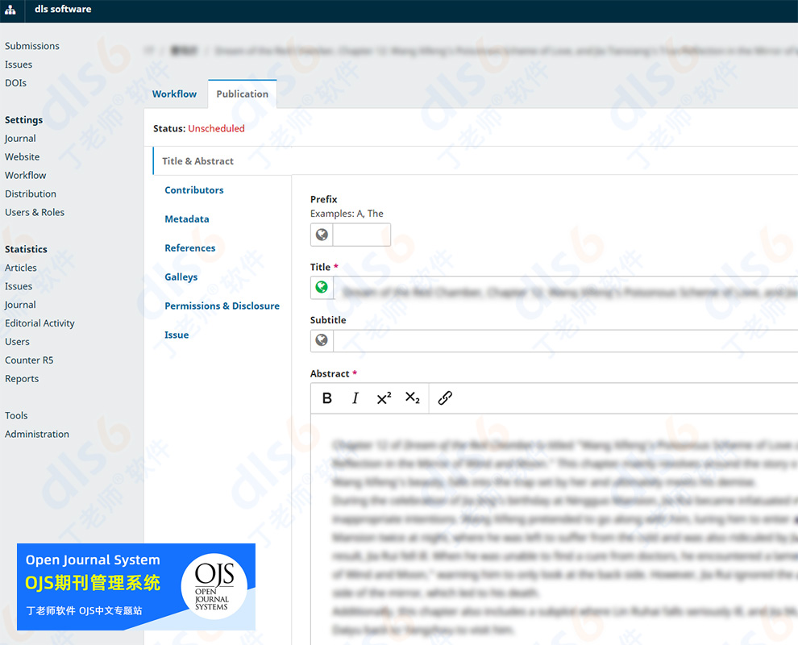Image resolution: width=798 pixels, height=645 pixels.
Task: Click the green globe icon beside Title
Action: click(322, 287)
